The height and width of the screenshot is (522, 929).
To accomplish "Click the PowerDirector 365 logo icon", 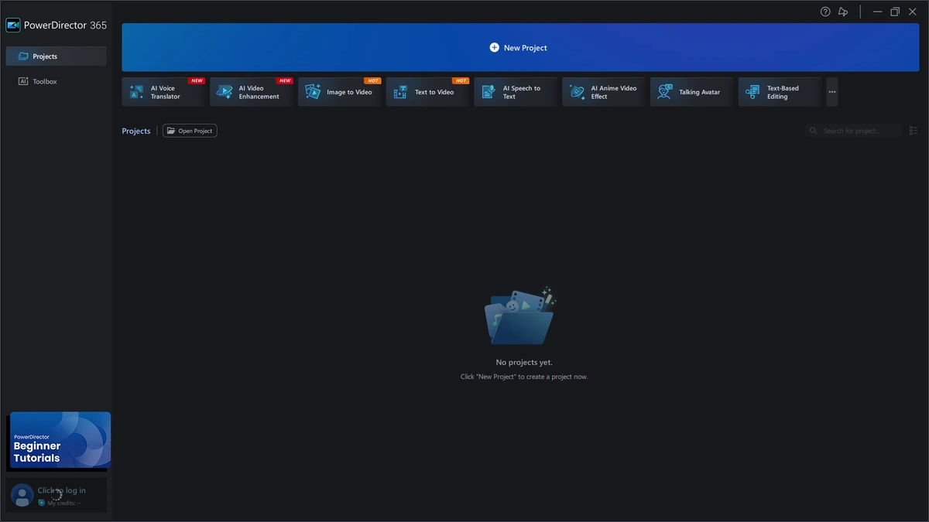I will click(13, 26).
